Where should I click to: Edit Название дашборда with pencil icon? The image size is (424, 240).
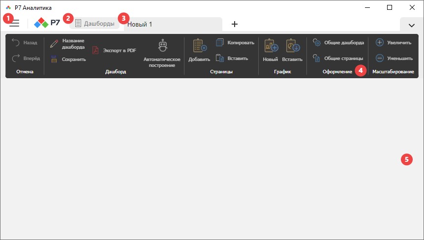tap(67, 44)
